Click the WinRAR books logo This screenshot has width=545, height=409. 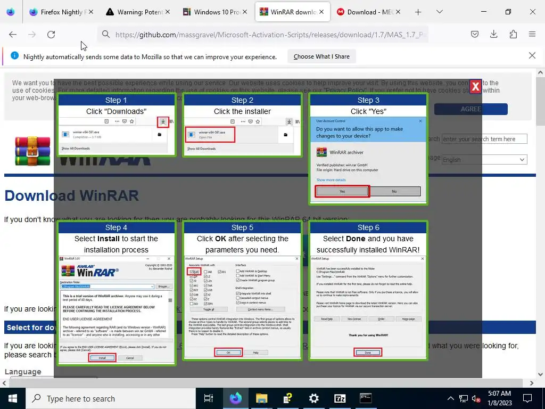(32, 151)
